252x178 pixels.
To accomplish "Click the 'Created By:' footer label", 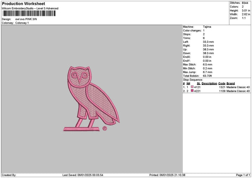I will pyautogui.click(x=9, y=175).
